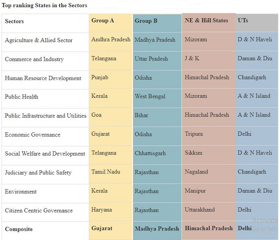Select the NE & Hill States header
Viewport: 279px width, 240px height.
point(206,20)
